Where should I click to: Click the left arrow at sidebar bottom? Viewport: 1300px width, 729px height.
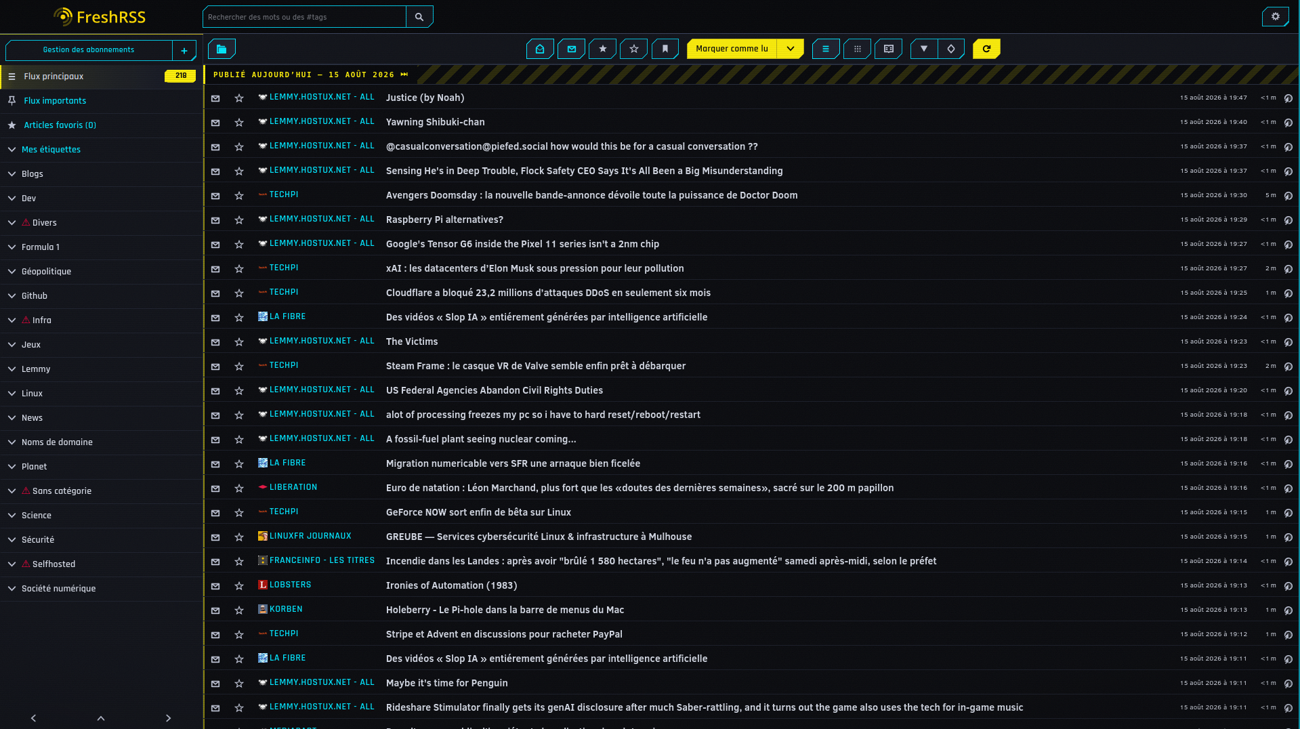tap(33, 718)
